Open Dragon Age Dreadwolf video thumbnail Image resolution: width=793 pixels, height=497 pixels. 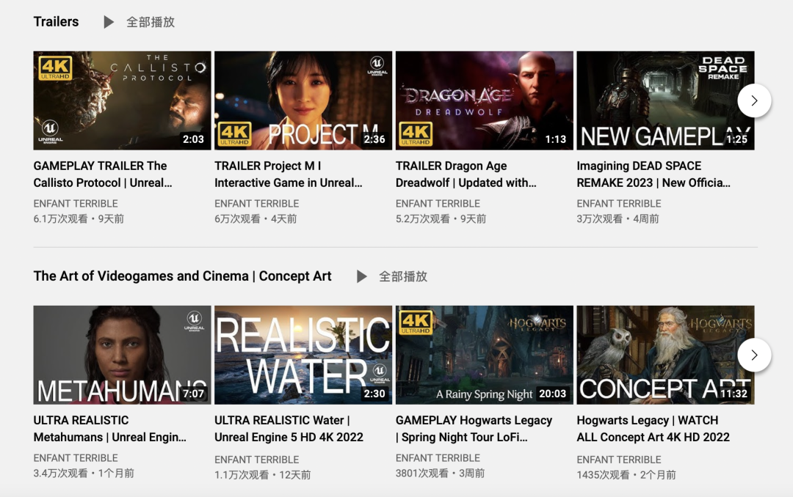click(484, 100)
